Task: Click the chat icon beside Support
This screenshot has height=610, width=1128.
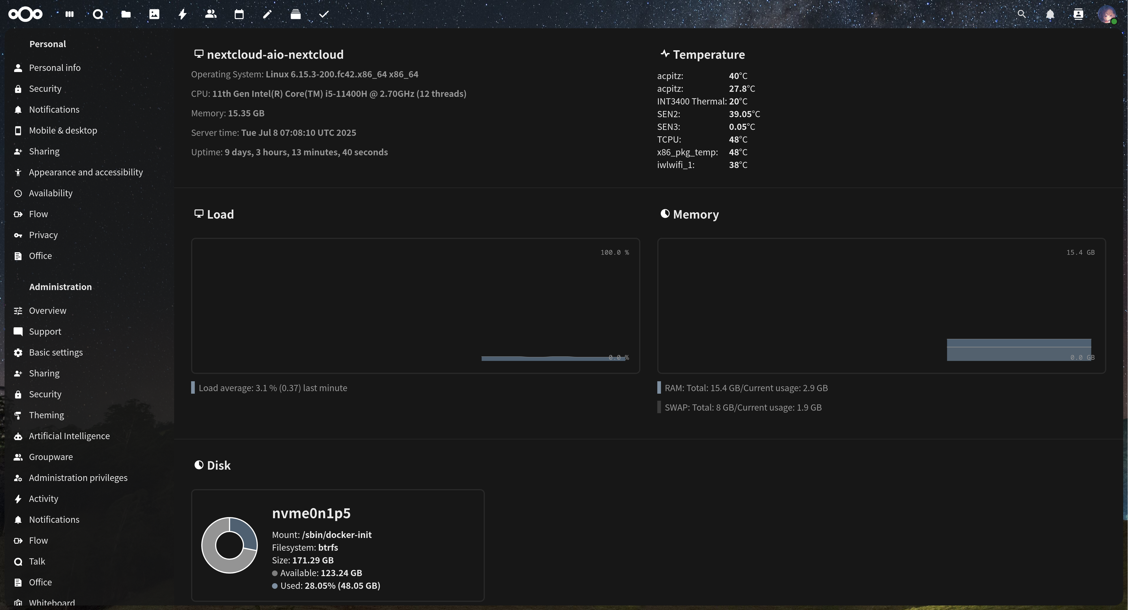Action: click(x=18, y=332)
